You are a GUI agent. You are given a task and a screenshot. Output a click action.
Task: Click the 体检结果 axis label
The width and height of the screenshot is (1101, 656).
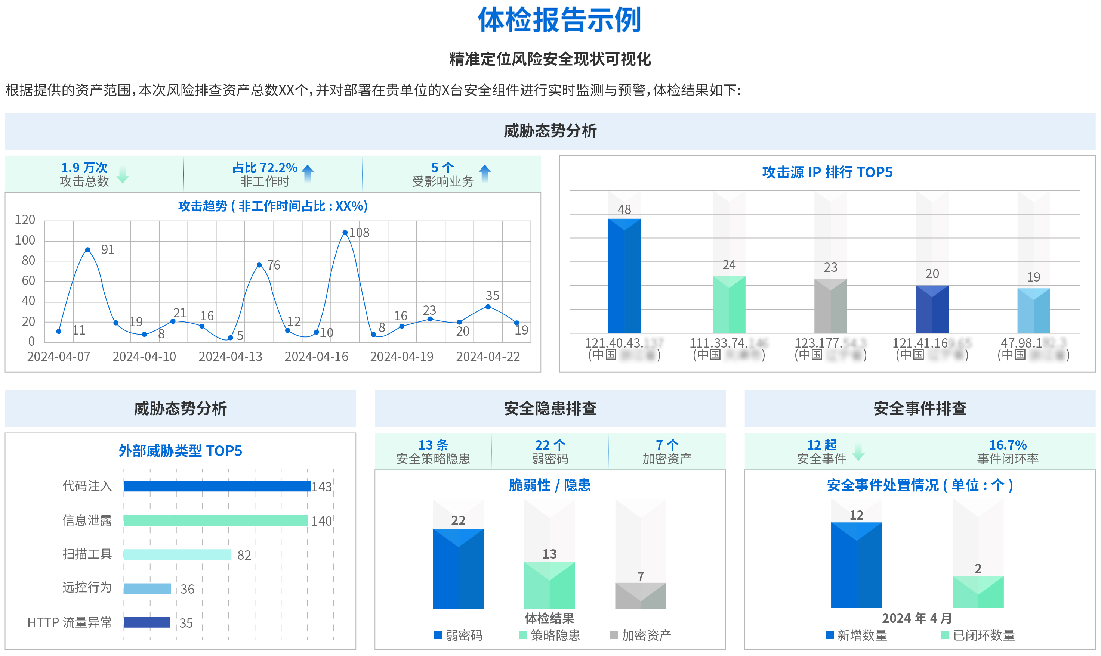click(x=549, y=618)
